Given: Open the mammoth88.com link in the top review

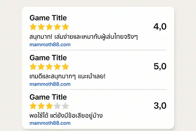Looking at the screenshot, I should 50,45.
